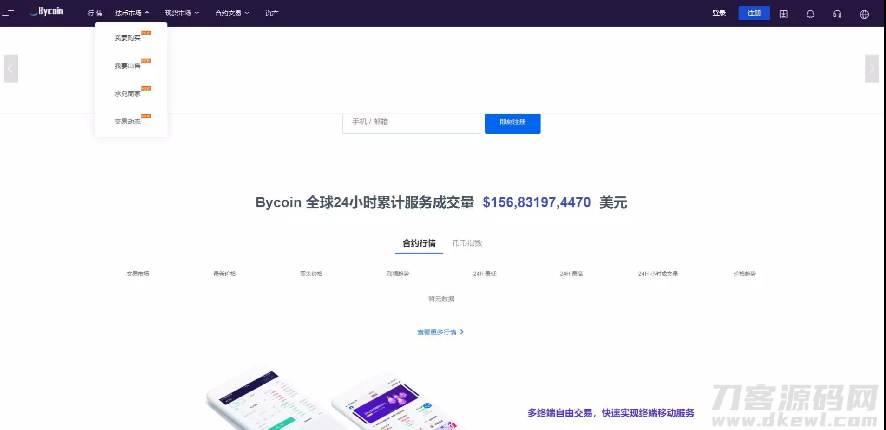The width and height of the screenshot is (886, 430).
Task: Select 我要购买 from the menu
Action: (x=127, y=38)
